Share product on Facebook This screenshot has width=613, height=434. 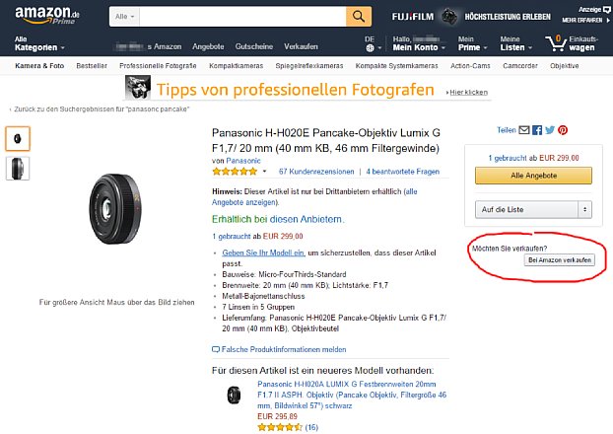(537, 129)
